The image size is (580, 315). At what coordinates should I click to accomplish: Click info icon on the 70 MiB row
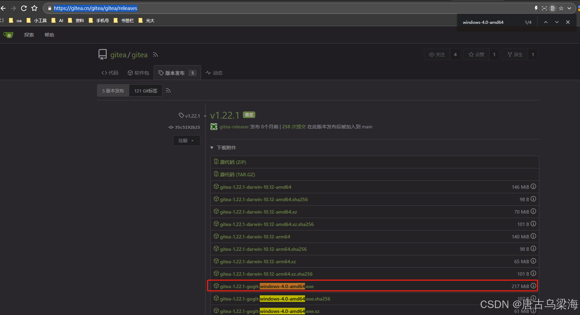coord(533,211)
